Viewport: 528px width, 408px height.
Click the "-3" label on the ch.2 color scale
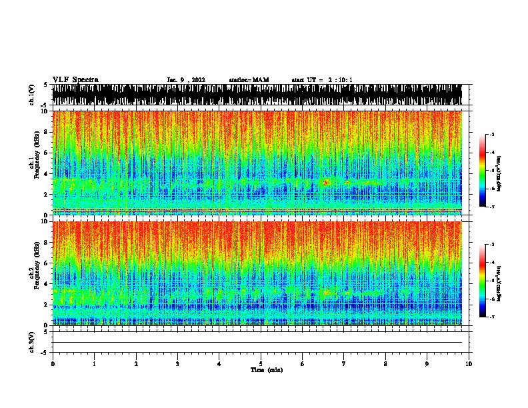click(x=492, y=245)
